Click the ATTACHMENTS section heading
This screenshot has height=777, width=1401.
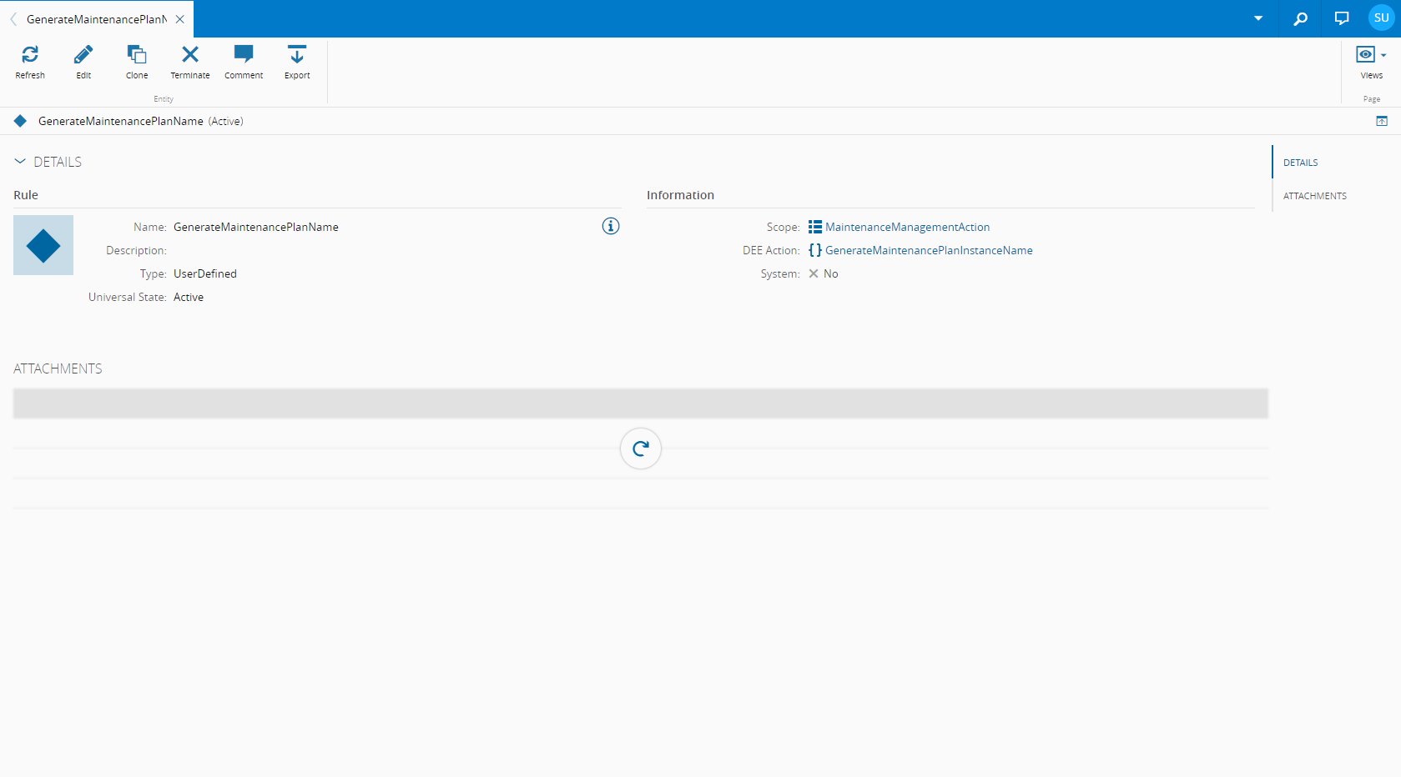58,368
